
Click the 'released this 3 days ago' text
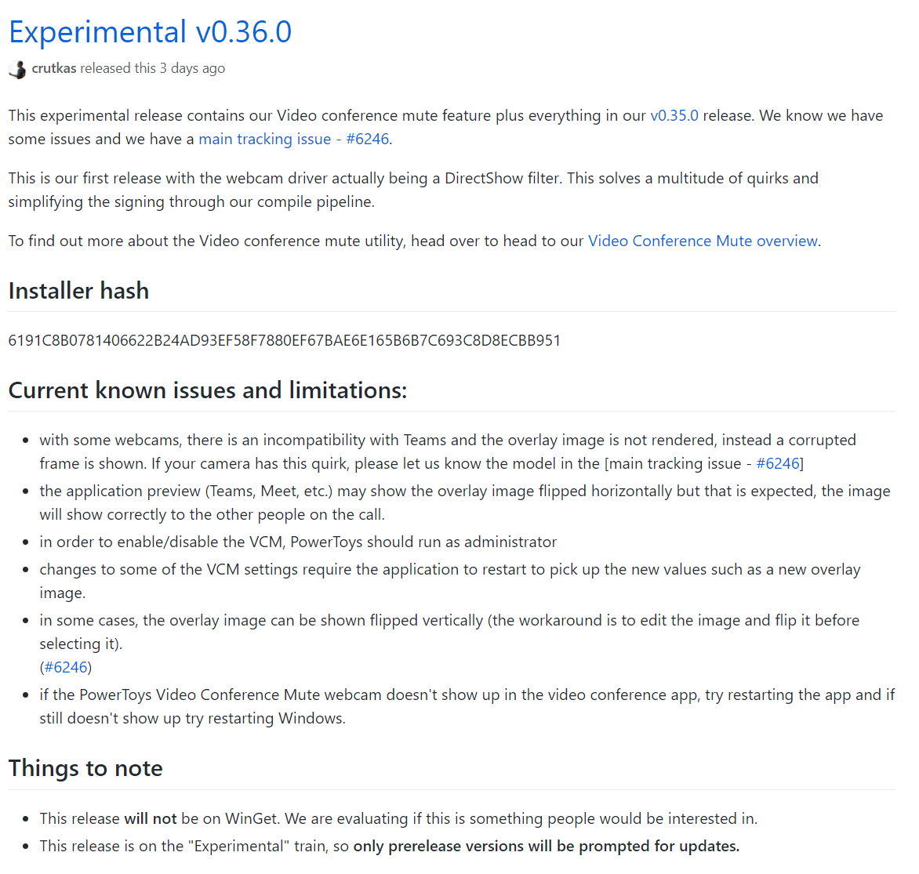(x=152, y=68)
